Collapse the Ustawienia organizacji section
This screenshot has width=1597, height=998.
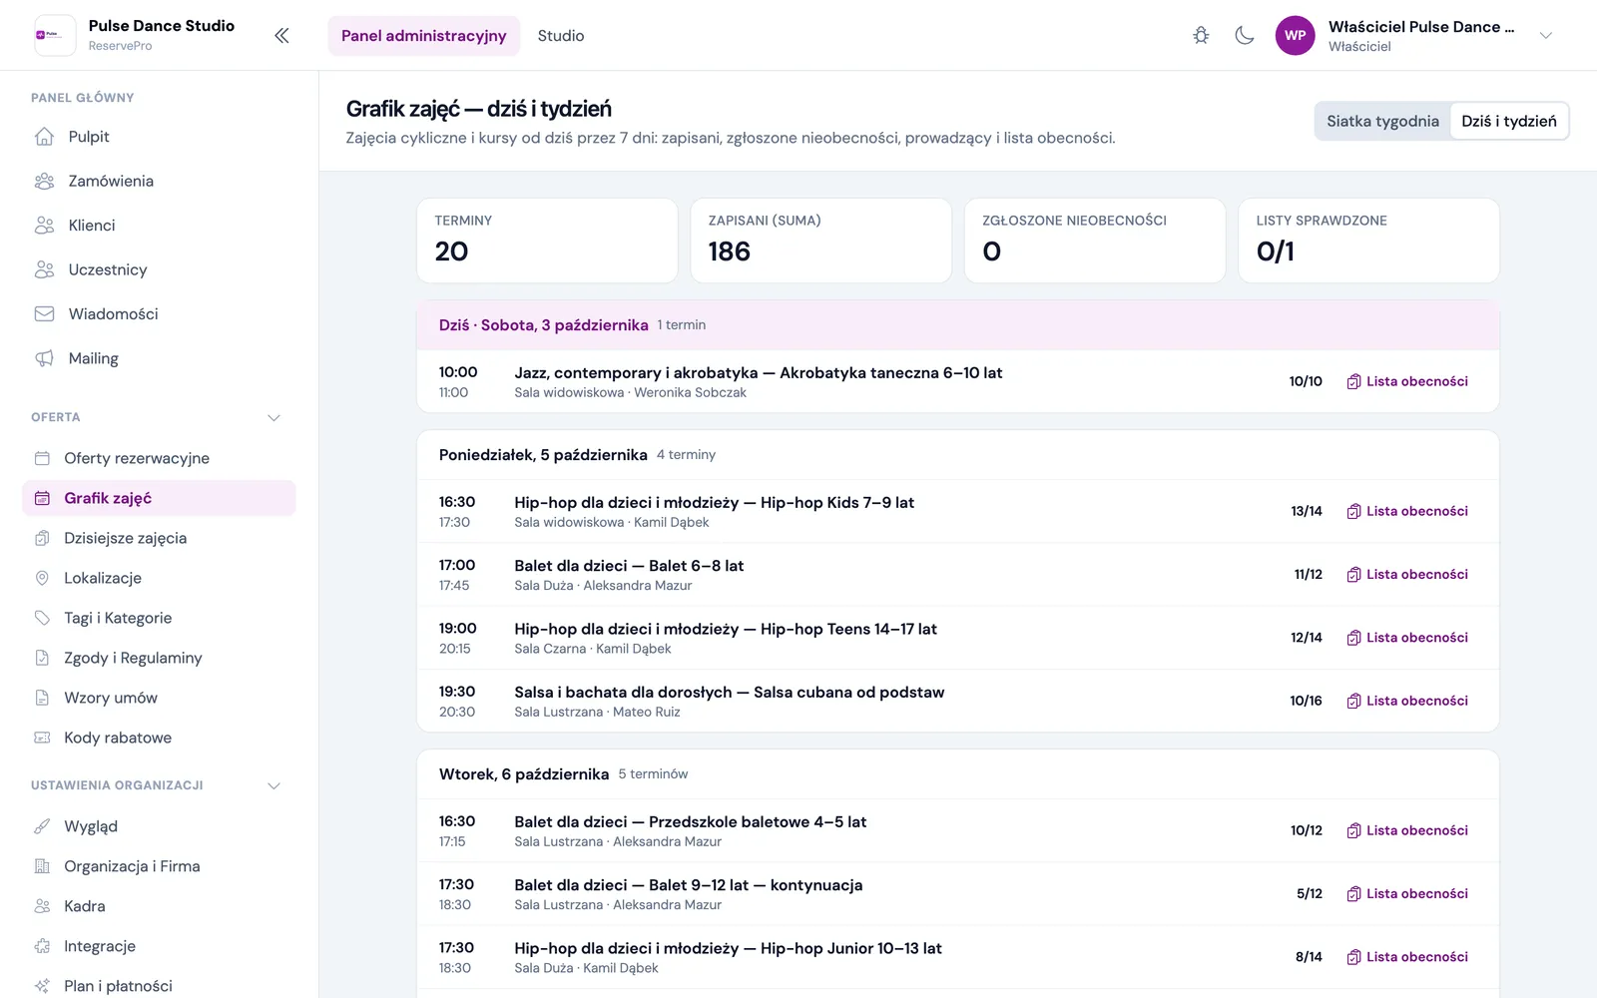click(273, 785)
